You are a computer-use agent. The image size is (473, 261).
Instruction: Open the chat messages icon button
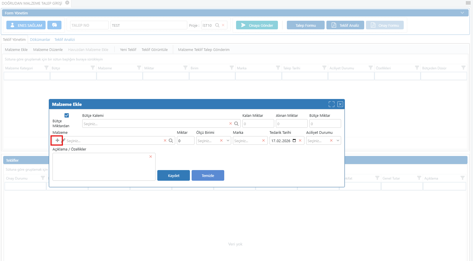[x=54, y=25]
